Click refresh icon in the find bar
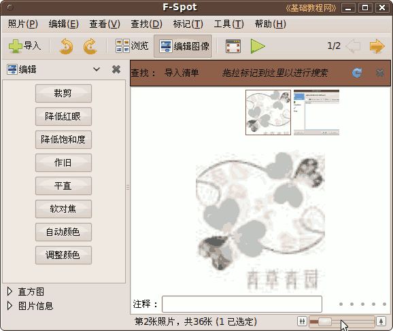This screenshot has height=331, width=393. tap(357, 73)
